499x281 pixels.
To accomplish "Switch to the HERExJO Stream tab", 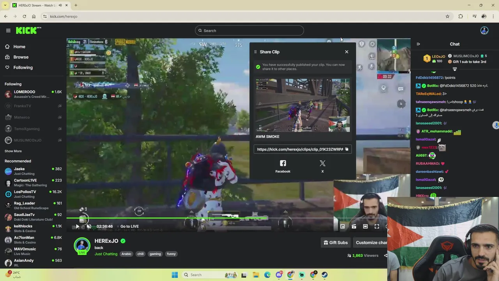I will (x=40, y=5).
